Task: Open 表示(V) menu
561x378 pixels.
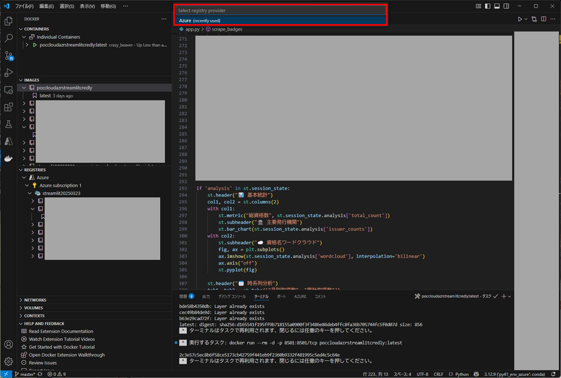Action: coord(87,6)
